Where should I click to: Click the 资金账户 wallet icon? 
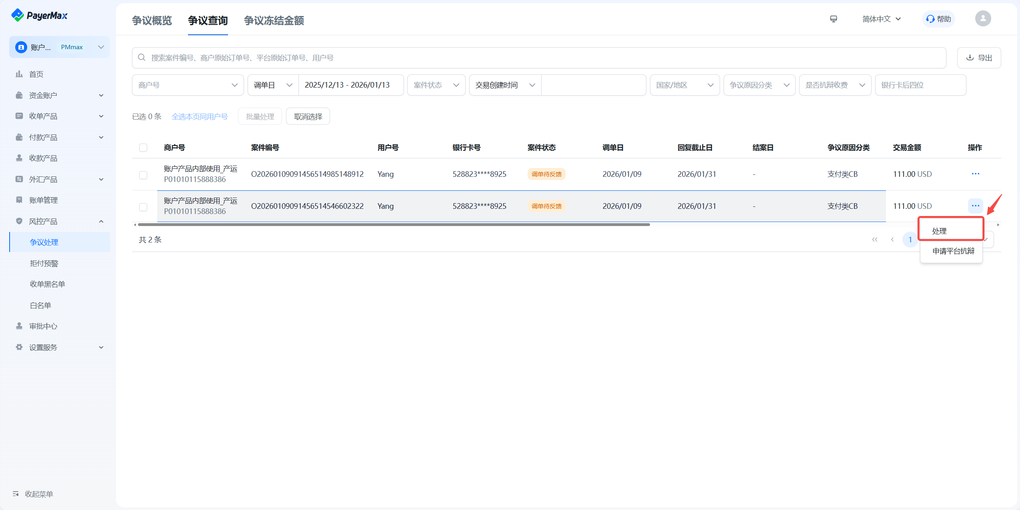tap(19, 95)
